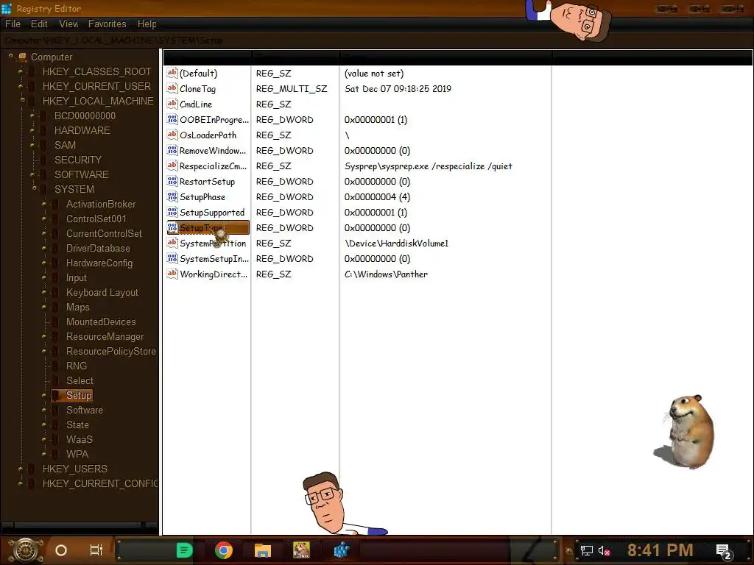Image resolution: width=754 pixels, height=565 pixels.
Task: Select the SECURITY key
Action: coord(78,160)
